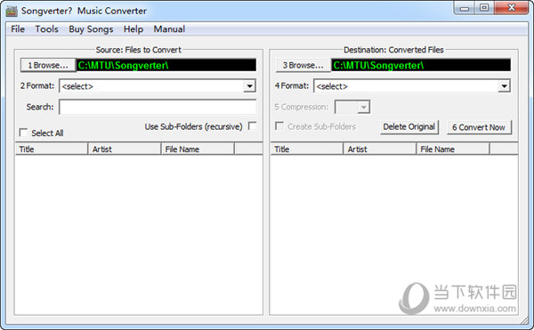Open the Manual menu
534x330 pixels.
[169, 29]
